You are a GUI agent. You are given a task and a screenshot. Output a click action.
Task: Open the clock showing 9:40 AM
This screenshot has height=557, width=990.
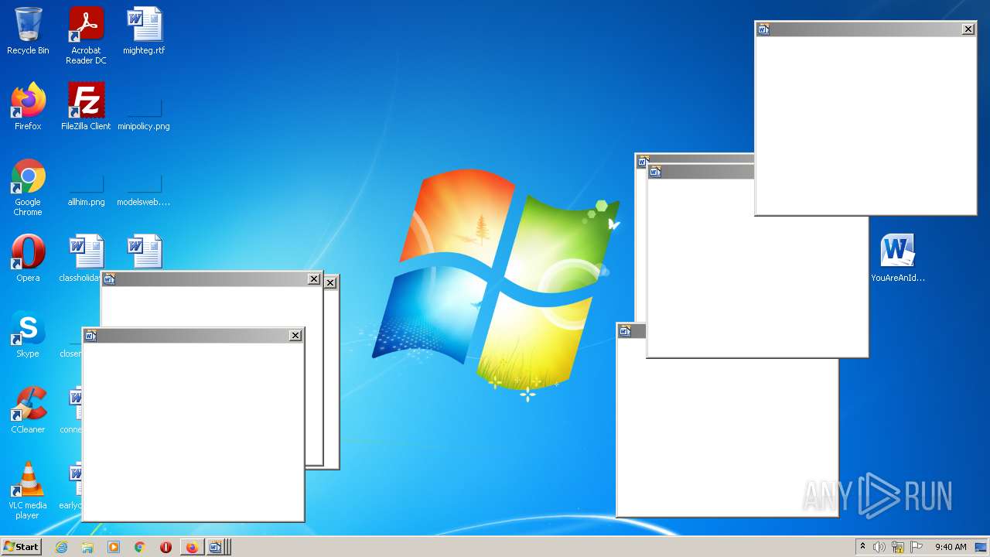[951, 547]
